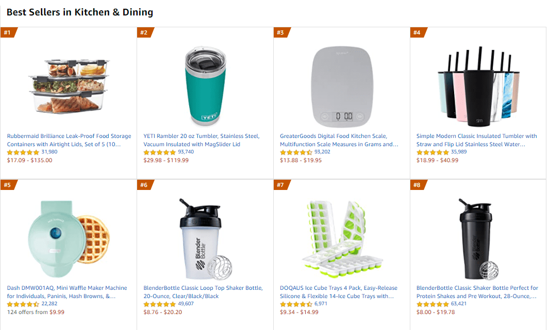Click the 124 offers from $9.99 link
The width and height of the screenshot is (549, 330).
36,312
